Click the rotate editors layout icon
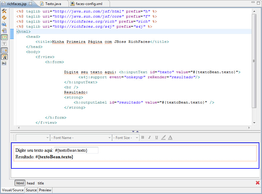Viewport: 262px width, 194px height. pos(4,31)
